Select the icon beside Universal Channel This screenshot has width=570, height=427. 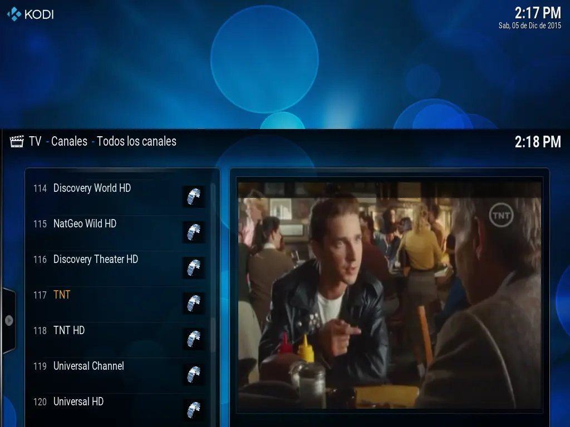pos(193,375)
